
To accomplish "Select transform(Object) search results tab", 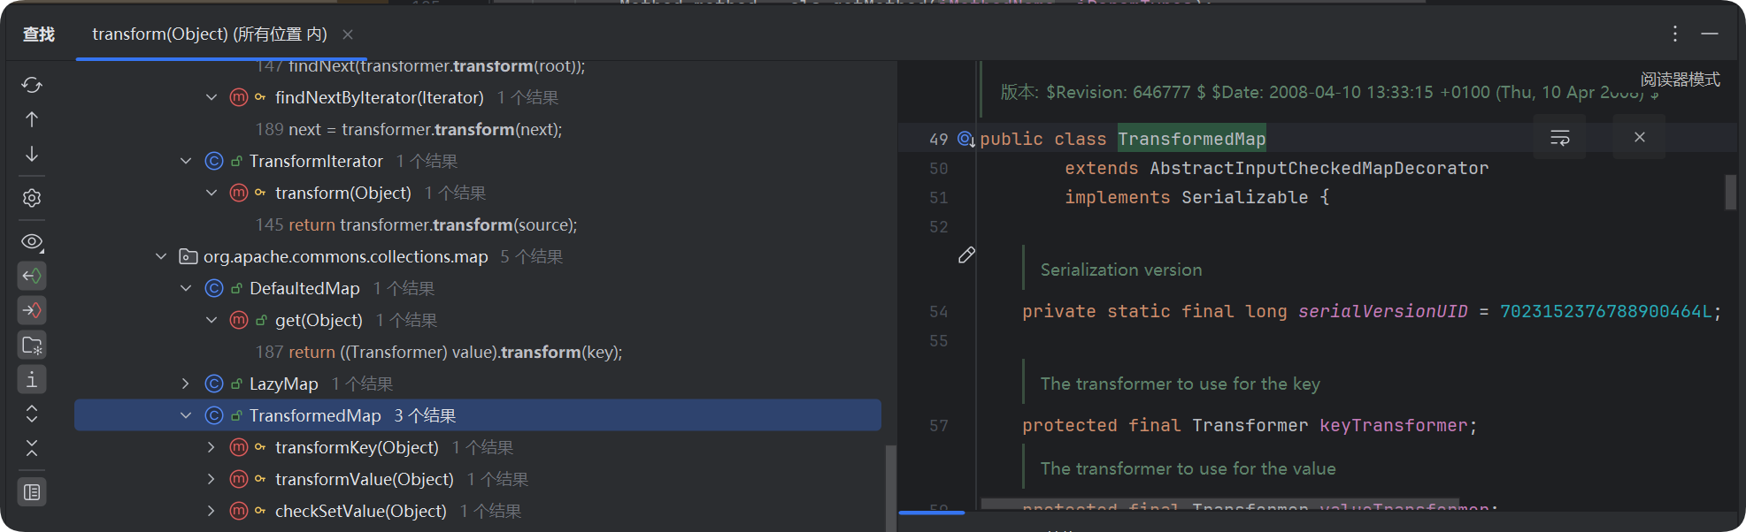I will 210,34.
